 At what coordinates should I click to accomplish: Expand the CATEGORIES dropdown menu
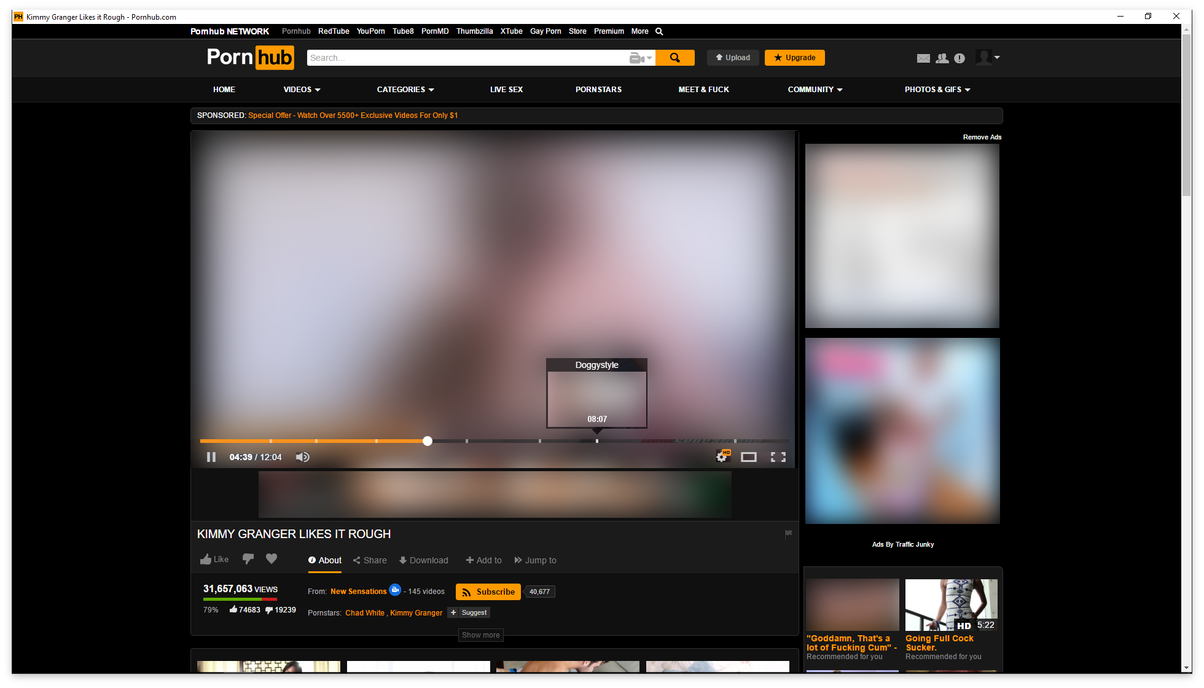click(404, 89)
